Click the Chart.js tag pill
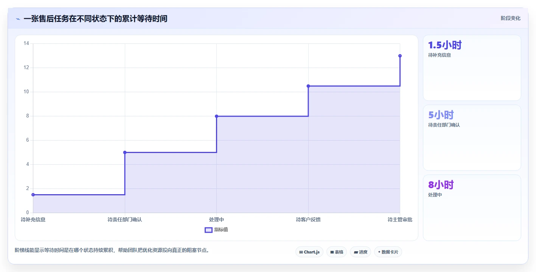 tap(309, 252)
